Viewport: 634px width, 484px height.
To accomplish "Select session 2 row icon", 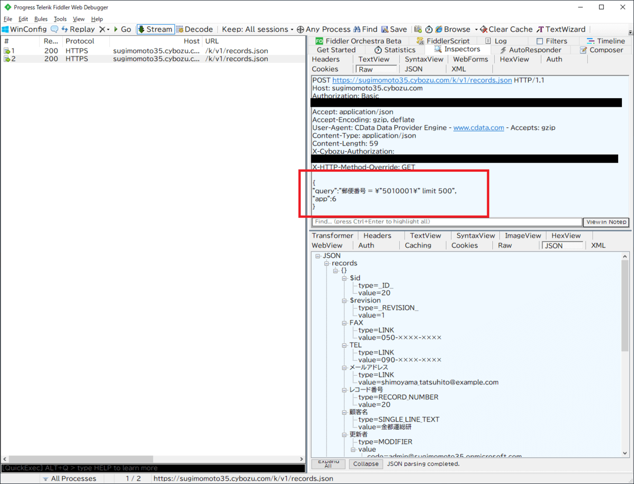I will pyautogui.click(x=7, y=59).
